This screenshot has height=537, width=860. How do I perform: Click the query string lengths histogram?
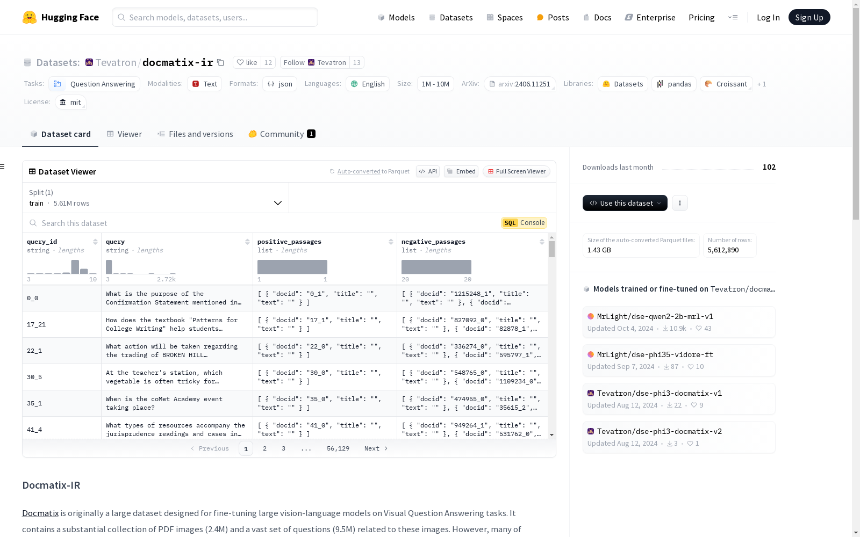point(141,267)
